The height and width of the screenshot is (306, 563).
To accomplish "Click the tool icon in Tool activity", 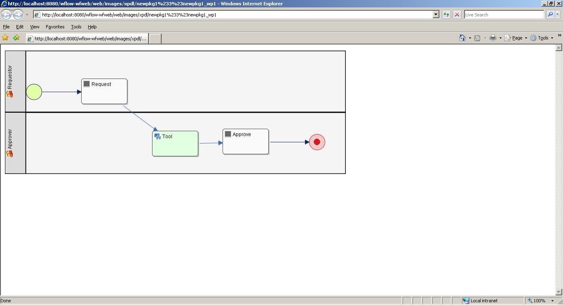I will pyautogui.click(x=157, y=136).
